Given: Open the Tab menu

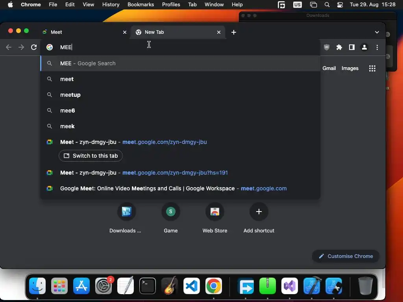Looking at the screenshot, I should point(192,5).
